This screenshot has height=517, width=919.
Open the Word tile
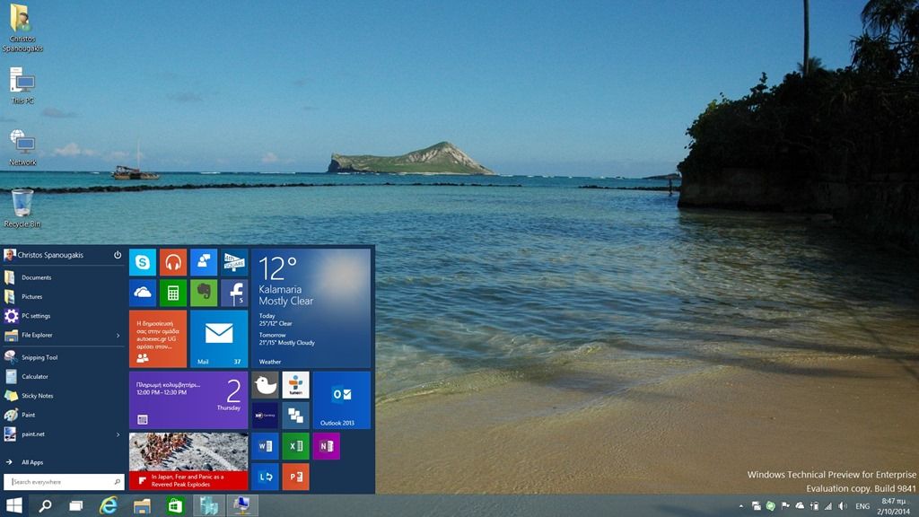(265, 446)
